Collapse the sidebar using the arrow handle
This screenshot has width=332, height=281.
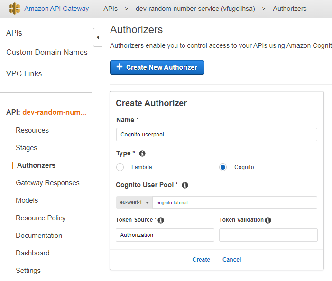[98, 37]
